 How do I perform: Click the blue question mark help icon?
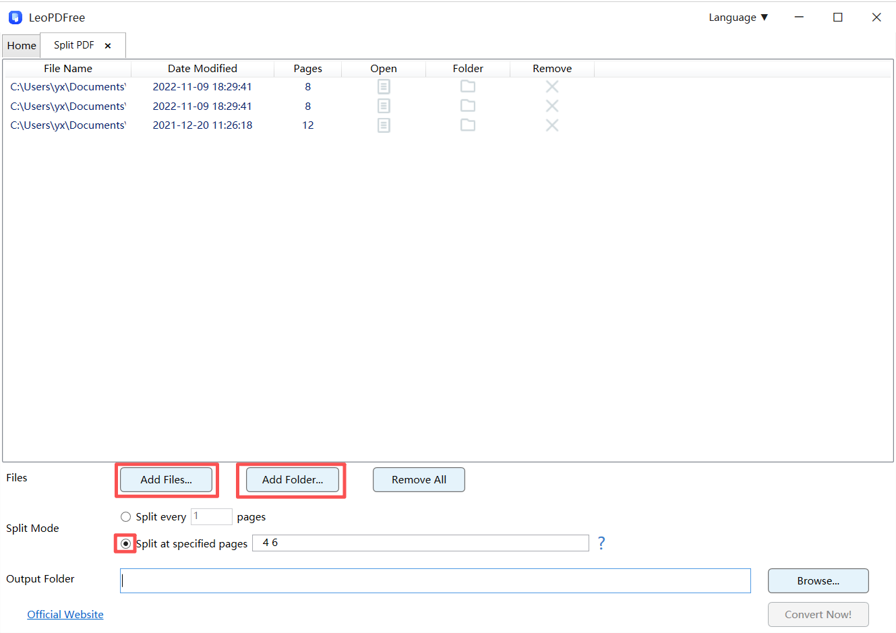tap(601, 543)
